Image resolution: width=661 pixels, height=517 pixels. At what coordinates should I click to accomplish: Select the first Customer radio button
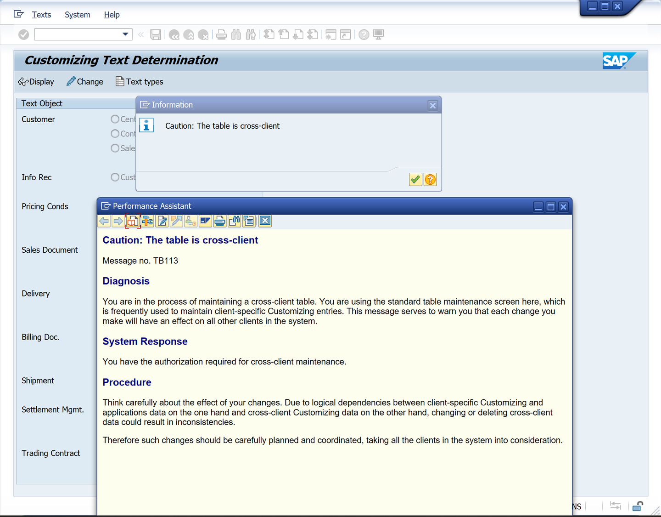coord(115,119)
